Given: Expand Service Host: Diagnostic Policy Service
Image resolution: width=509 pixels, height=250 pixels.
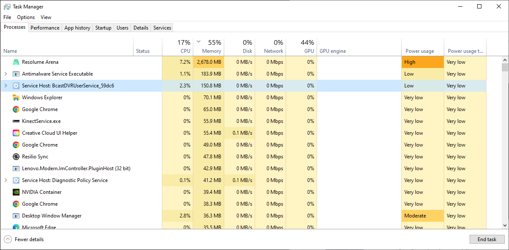Looking at the screenshot, I should pyautogui.click(x=6, y=180).
